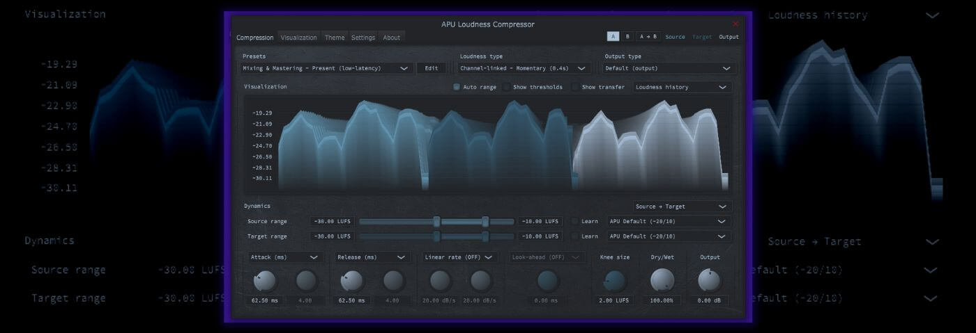Tick the Learn checkbox for Target range
976x333 pixels.
pos(574,236)
